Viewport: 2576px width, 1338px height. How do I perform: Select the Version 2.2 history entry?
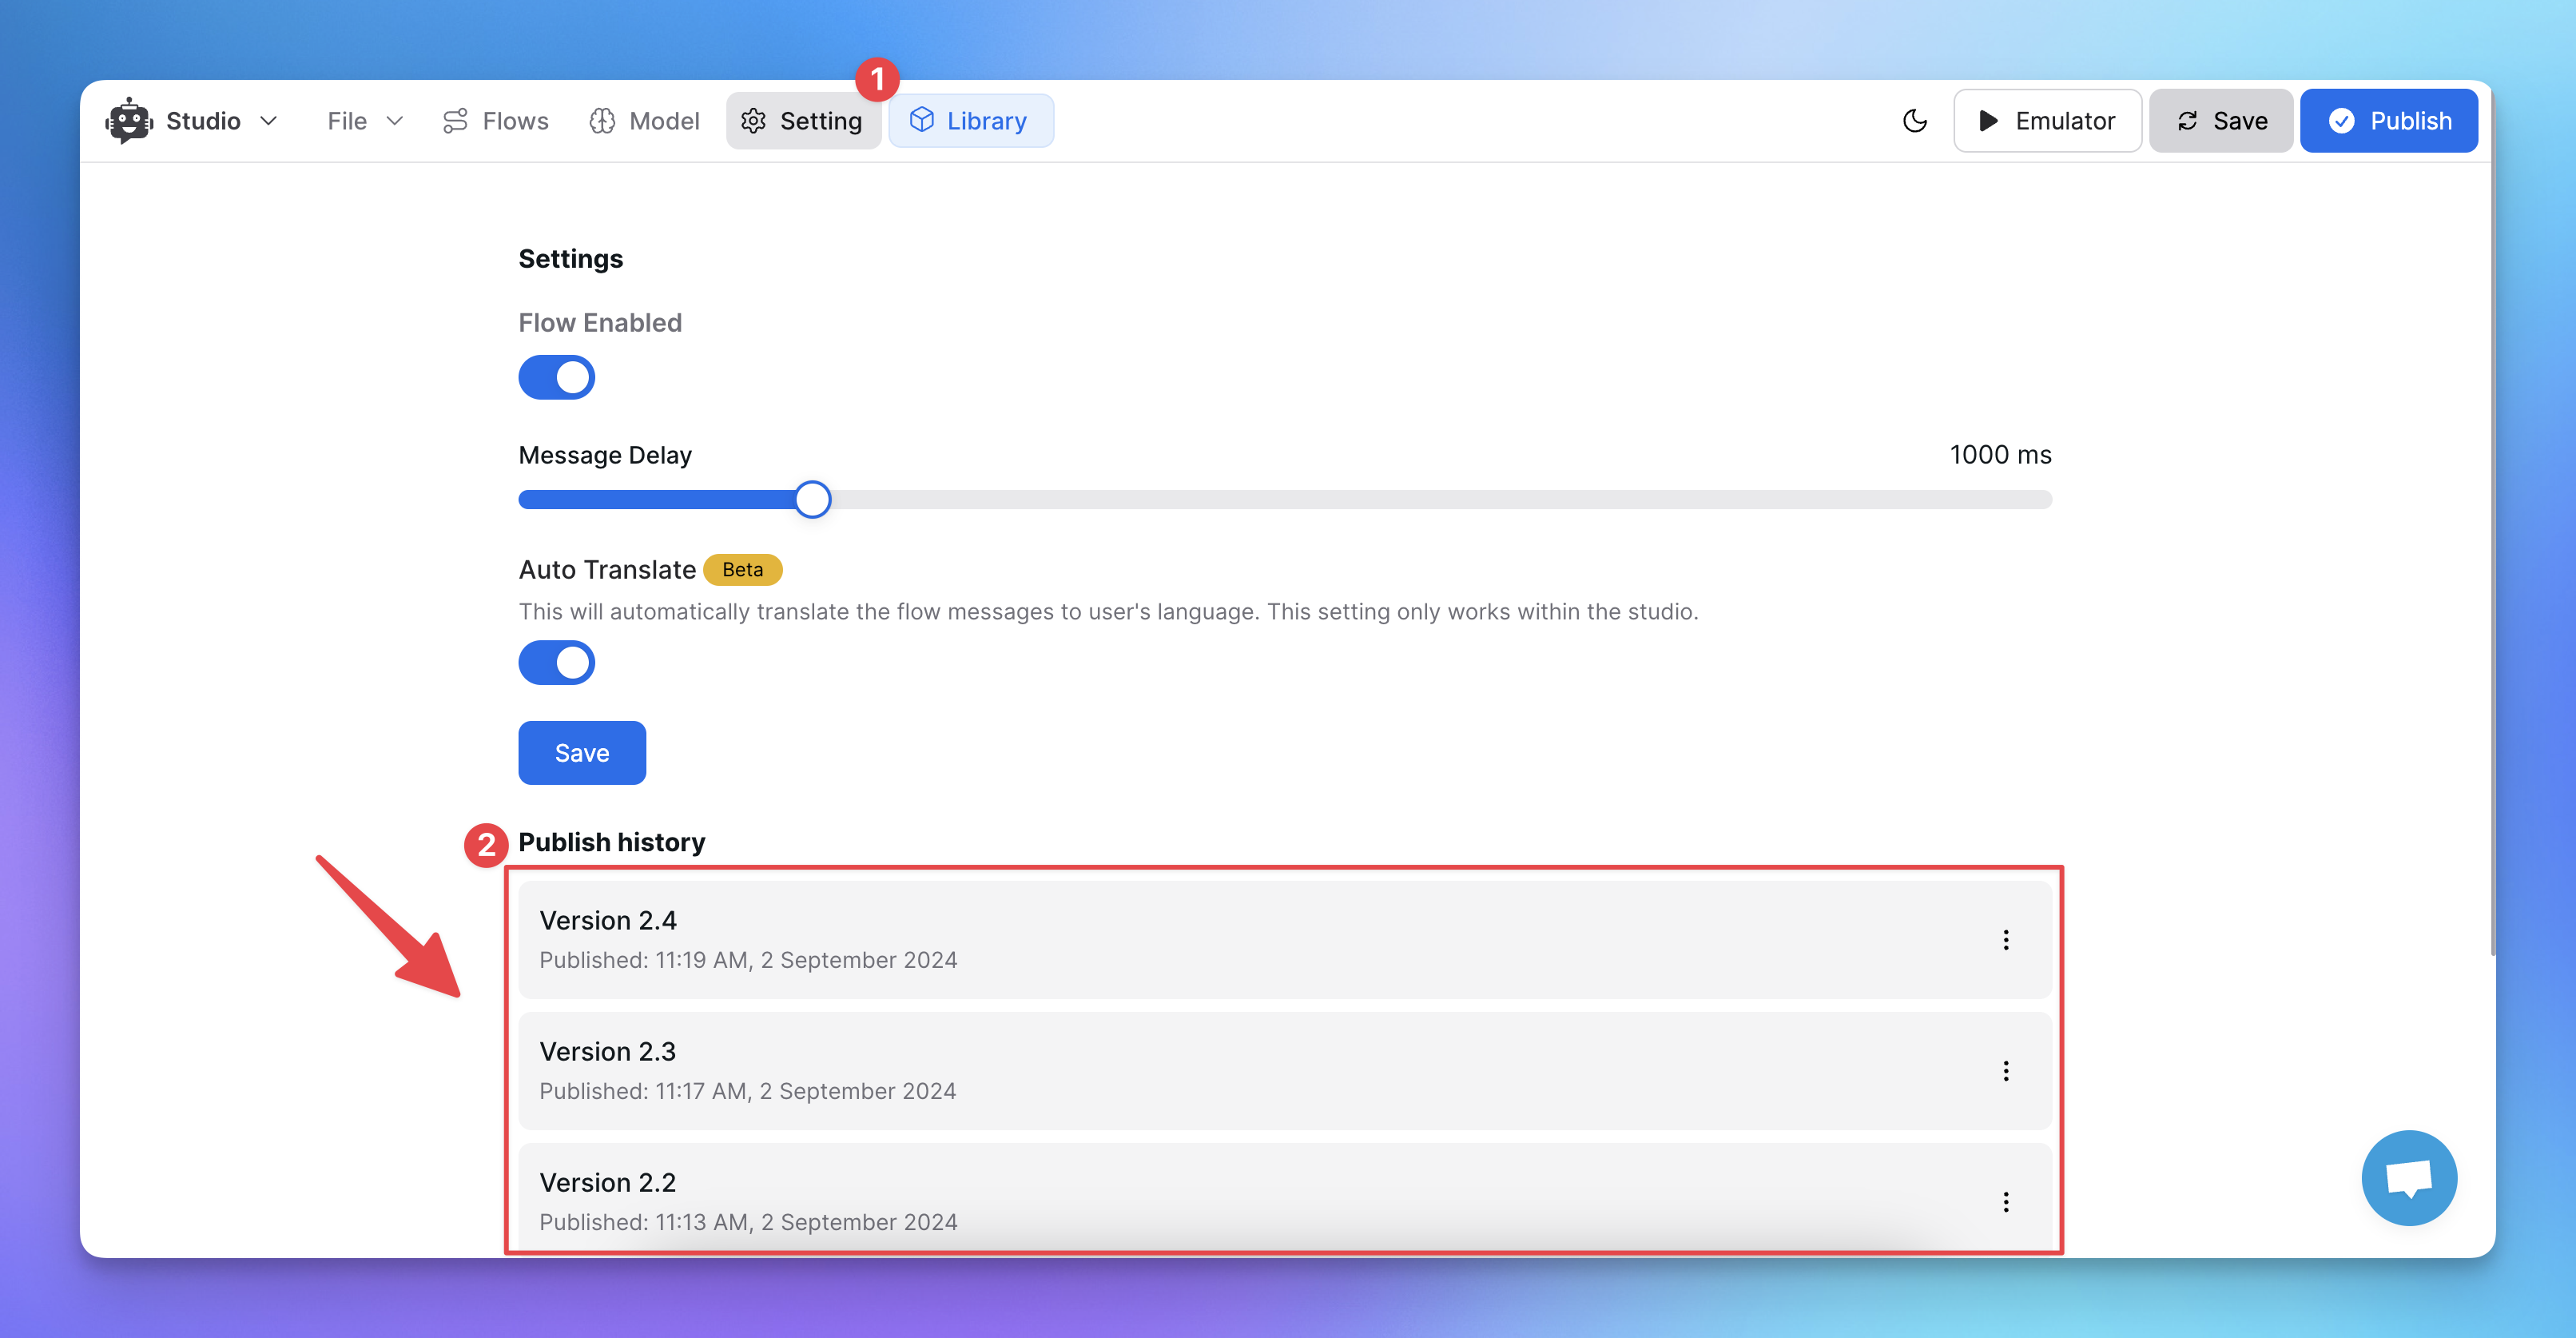pos(1285,1198)
